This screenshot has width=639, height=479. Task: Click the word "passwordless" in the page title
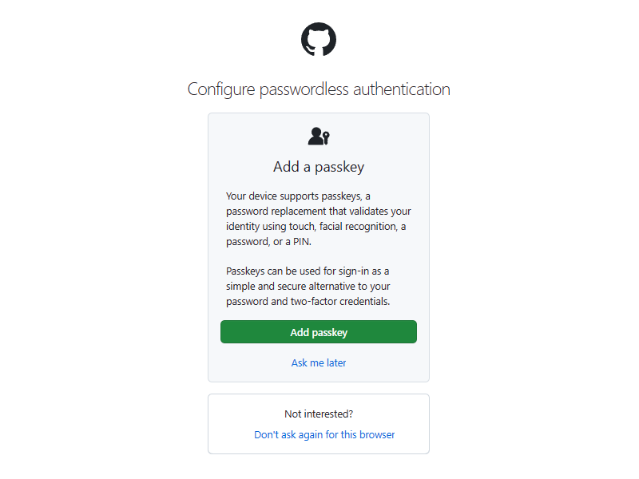[x=304, y=89]
